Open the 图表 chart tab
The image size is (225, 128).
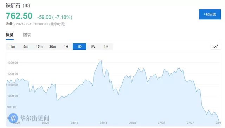coord(27,35)
